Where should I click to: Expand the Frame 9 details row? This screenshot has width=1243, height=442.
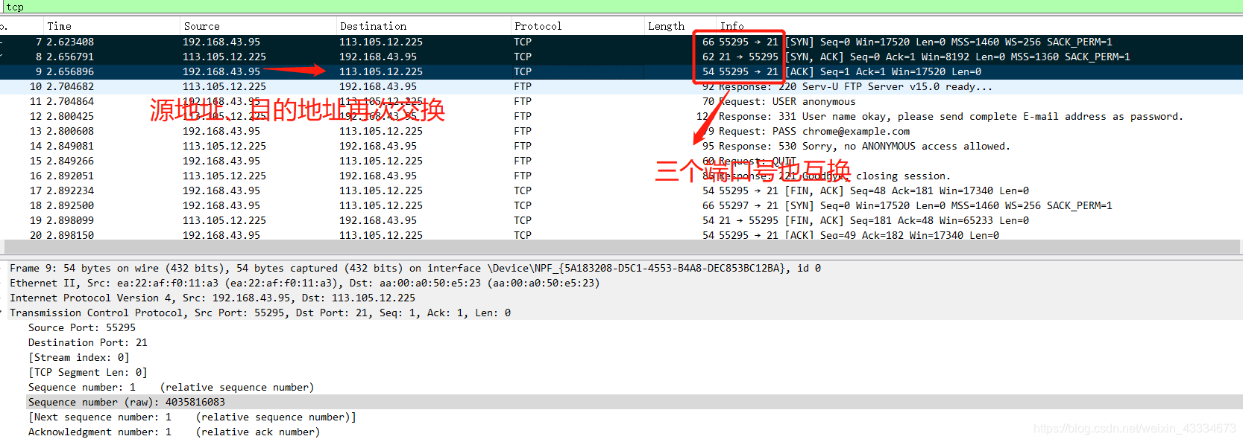pyautogui.click(x=621, y=268)
